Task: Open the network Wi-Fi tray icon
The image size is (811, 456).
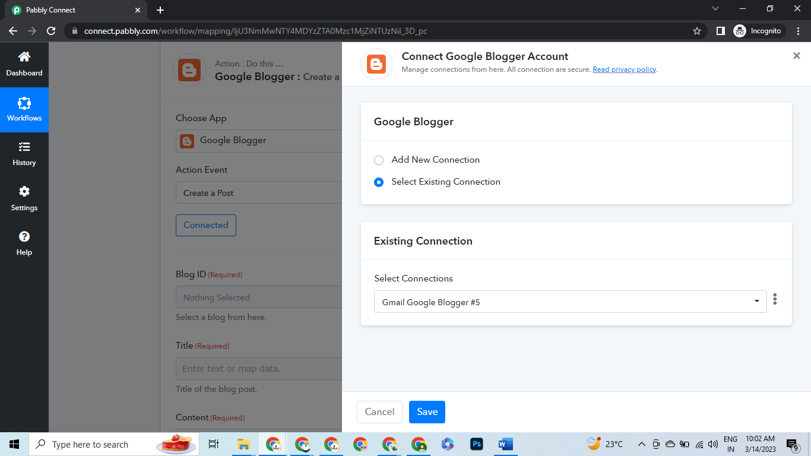Action: click(x=699, y=444)
